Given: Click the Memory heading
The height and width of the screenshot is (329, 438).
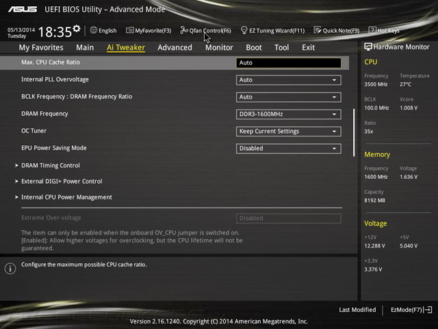Looking at the screenshot, I should 377,154.
